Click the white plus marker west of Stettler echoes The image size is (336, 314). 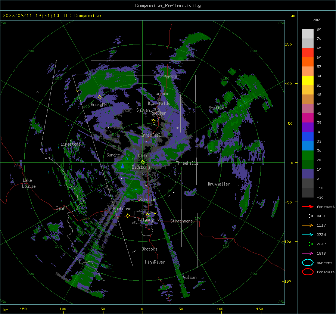pos(211,150)
